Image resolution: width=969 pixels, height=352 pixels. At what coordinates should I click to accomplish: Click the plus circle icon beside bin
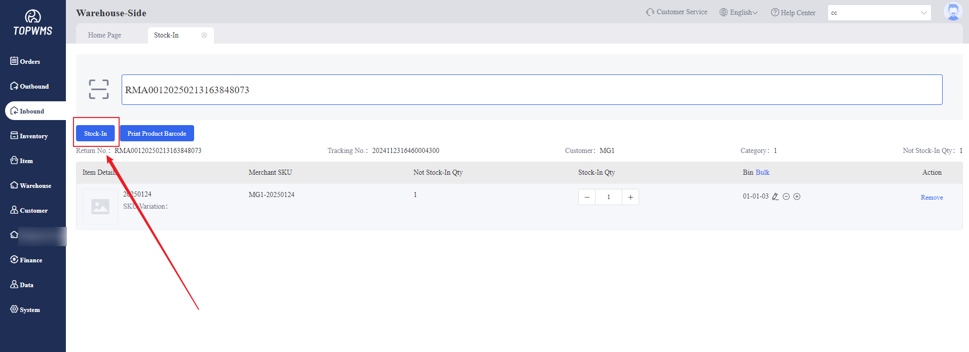pyautogui.click(x=797, y=197)
